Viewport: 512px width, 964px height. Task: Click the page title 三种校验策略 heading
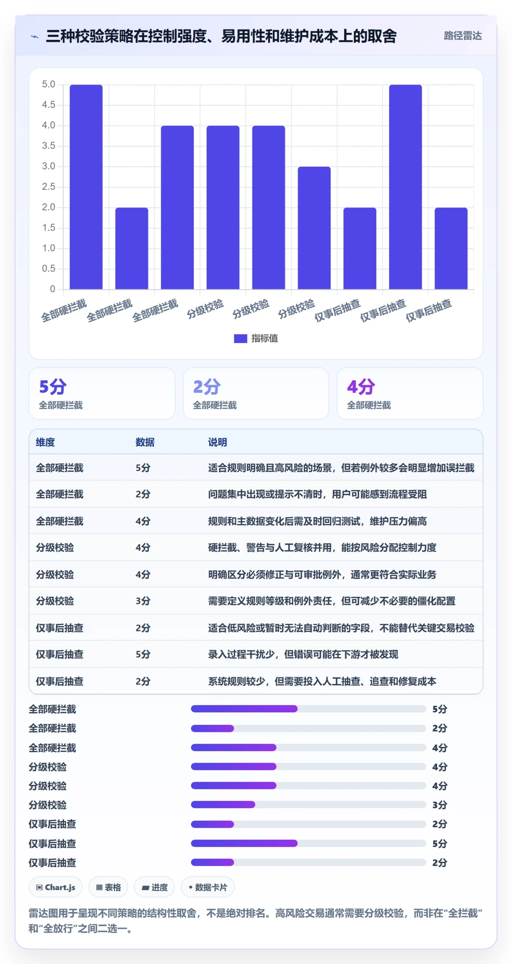[221, 36]
